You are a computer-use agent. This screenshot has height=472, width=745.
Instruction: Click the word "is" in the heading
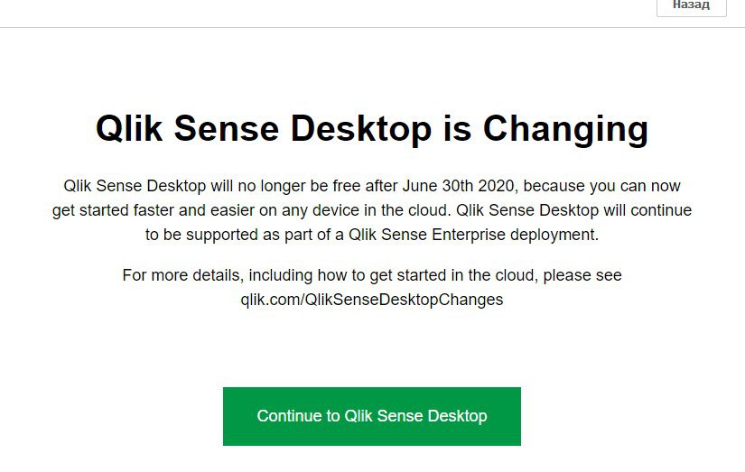(457, 129)
